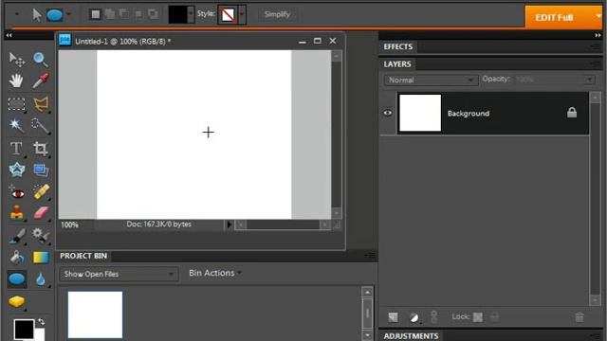This screenshot has width=607, height=341.
Task: Toggle Subtract from Shape Area mode
Action: click(x=124, y=14)
